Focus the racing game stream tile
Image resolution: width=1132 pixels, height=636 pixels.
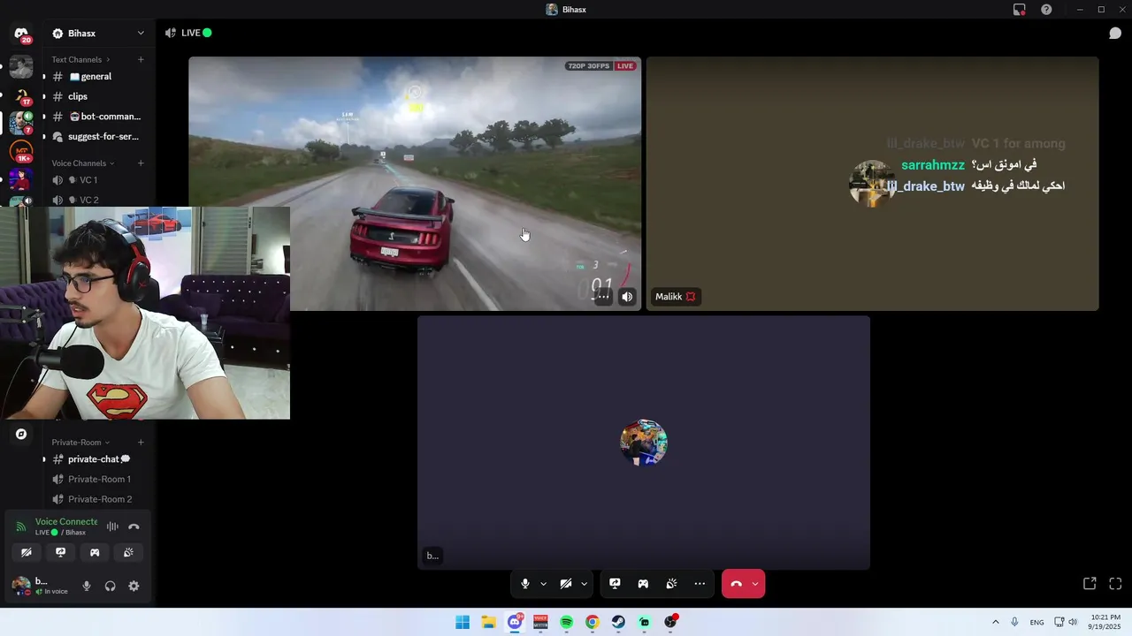click(x=415, y=184)
